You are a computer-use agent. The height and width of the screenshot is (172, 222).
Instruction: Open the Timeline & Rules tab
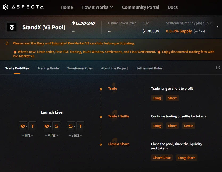click(x=80, y=68)
